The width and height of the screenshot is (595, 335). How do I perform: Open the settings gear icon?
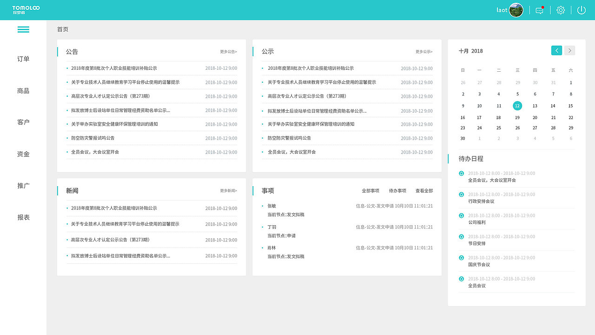pos(561,10)
